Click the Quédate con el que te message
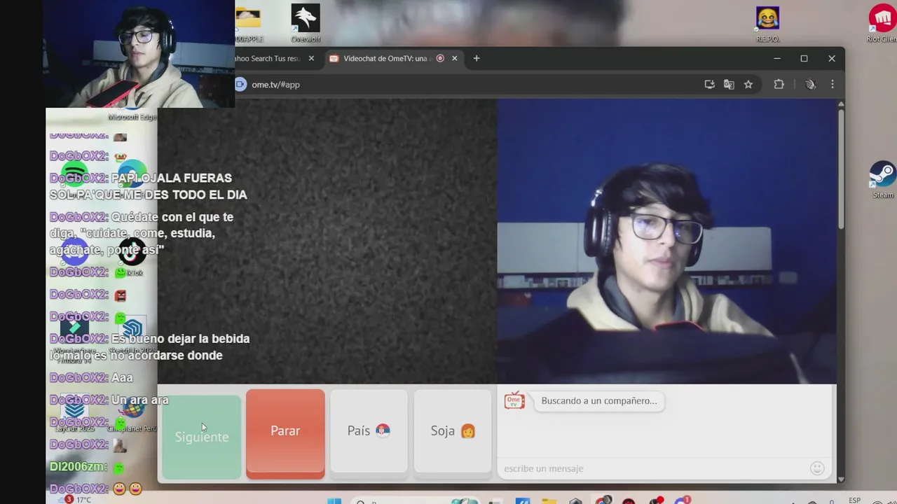897x504 pixels. click(142, 233)
